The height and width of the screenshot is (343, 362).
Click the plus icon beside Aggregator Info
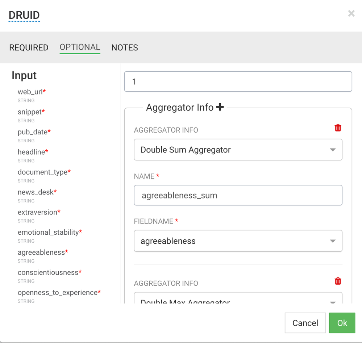coord(220,107)
